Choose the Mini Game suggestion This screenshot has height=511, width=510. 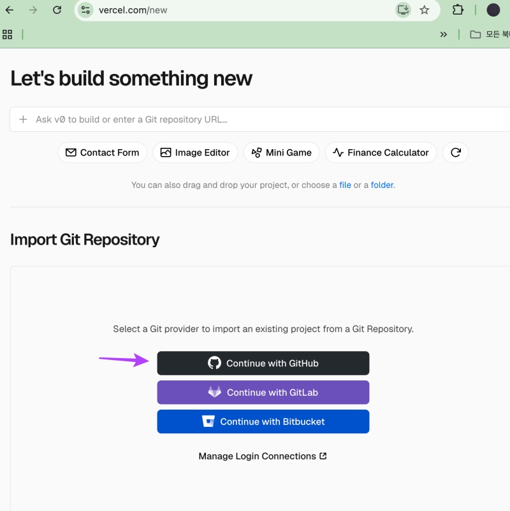coord(281,152)
